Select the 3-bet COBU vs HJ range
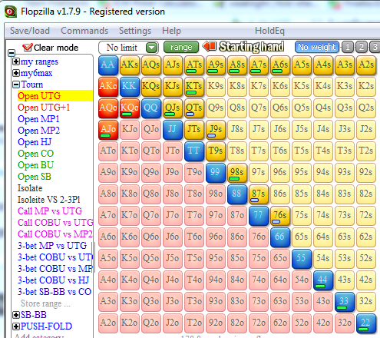 point(54,280)
